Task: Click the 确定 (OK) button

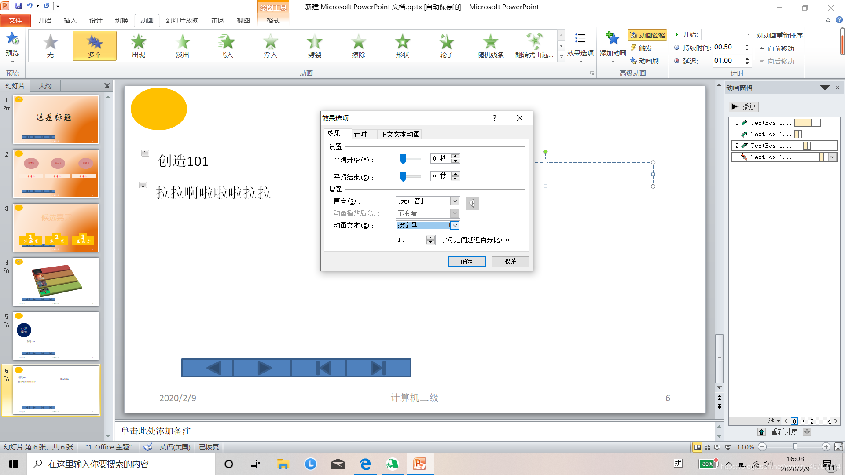Action: tap(467, 261)
